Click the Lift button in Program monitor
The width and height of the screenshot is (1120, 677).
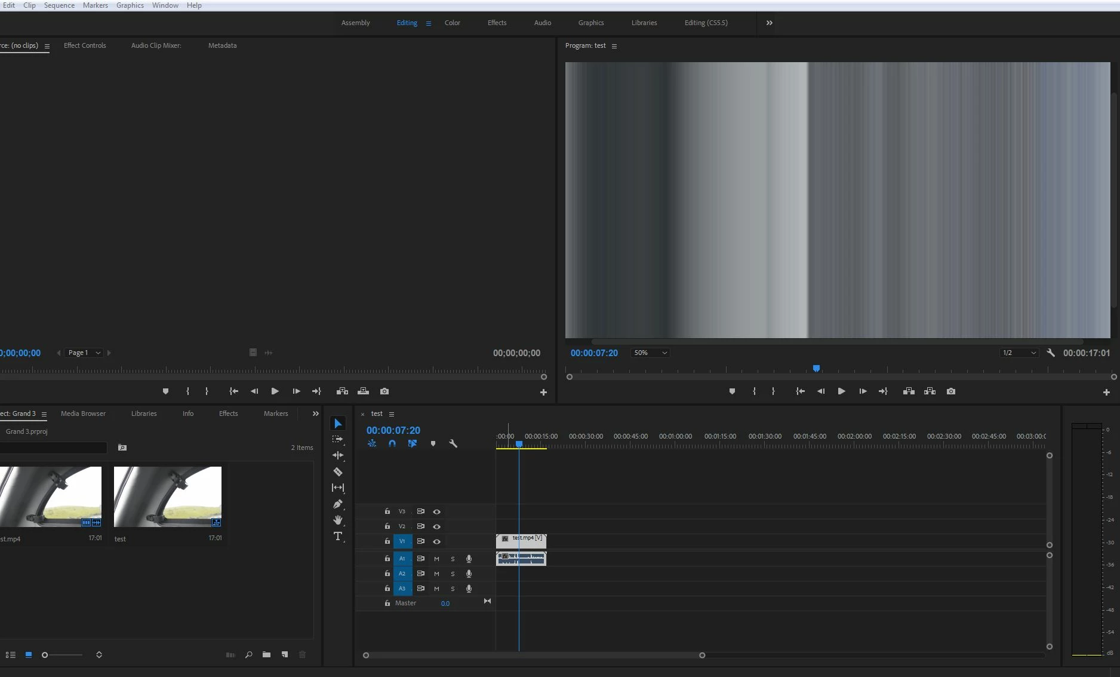tap(909, 391)
